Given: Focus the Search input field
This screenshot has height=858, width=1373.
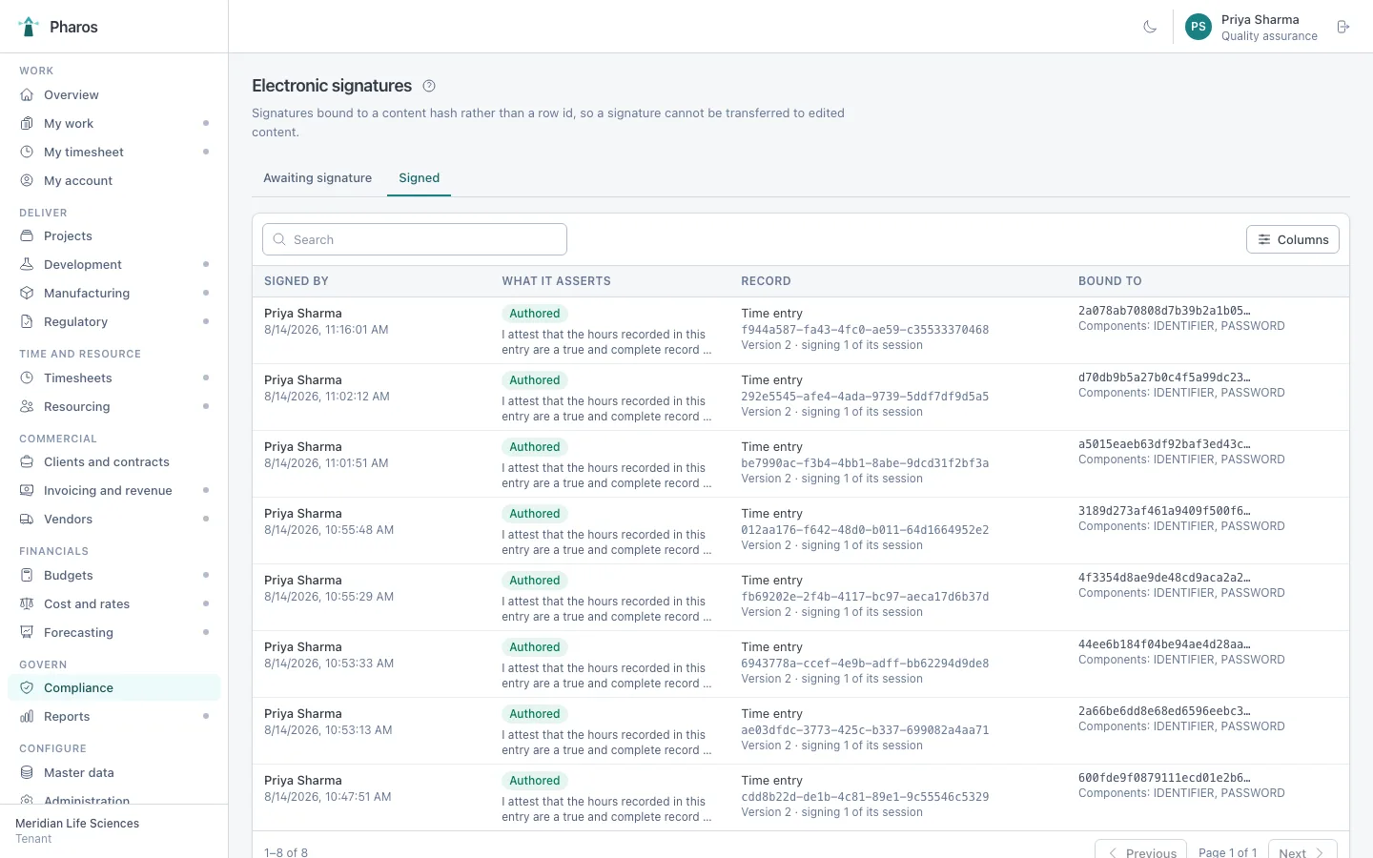Looking at the screenshot, I should 415,239.
